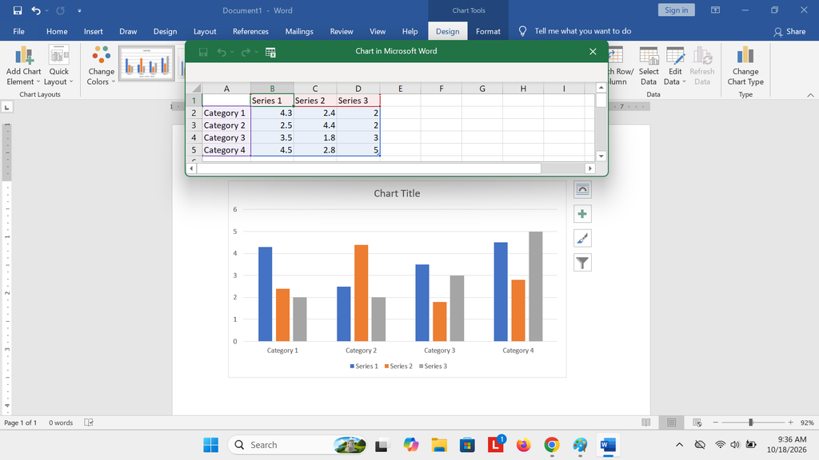Click the Chart Styles brush button
This screenshot has height=460, width=819.
pyautogui.click(x=582, y=238)
